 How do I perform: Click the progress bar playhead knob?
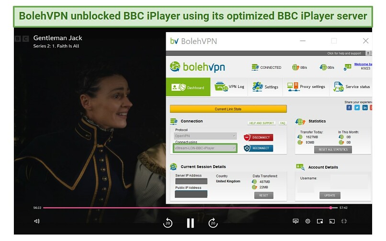pos(330,208)
